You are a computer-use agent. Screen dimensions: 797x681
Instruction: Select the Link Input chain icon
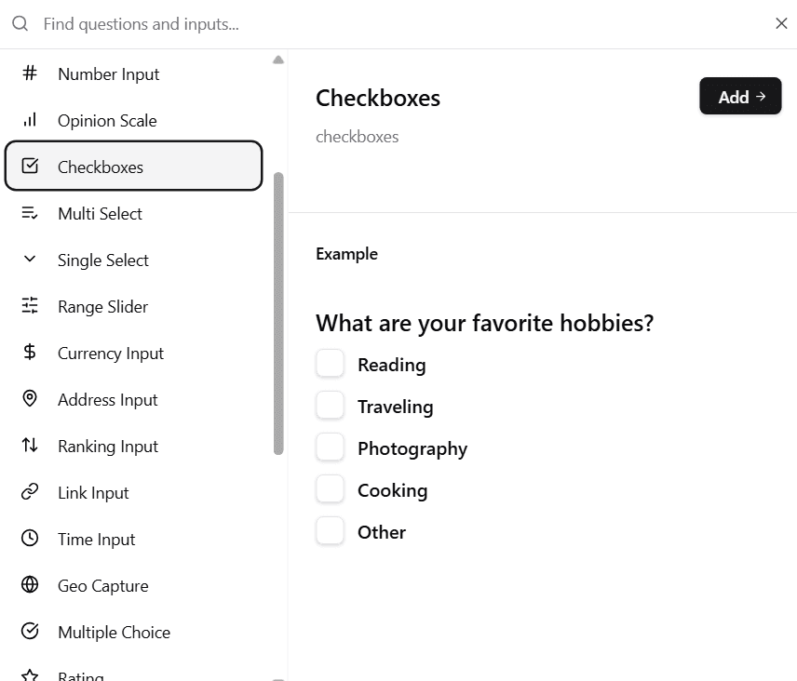click(29, 492)
